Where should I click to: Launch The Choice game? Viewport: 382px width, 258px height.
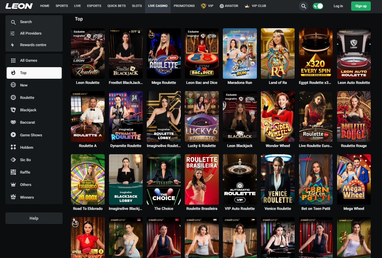164,179
